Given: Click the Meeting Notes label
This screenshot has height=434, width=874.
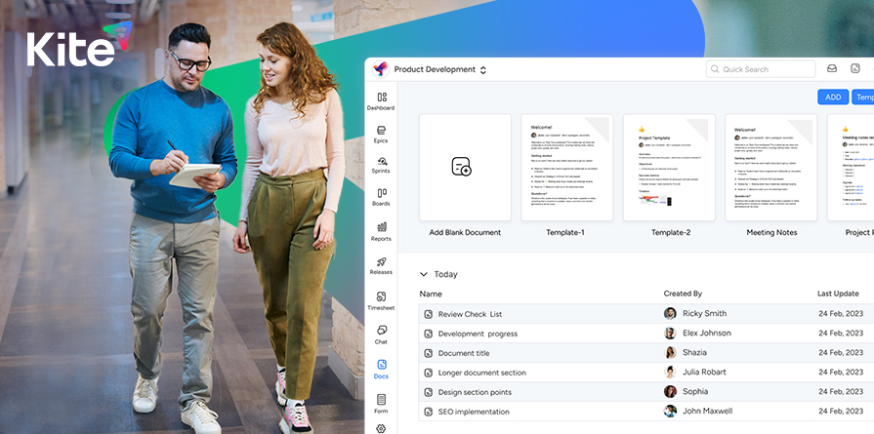Looking at the screenshot, I should [771, 232].
